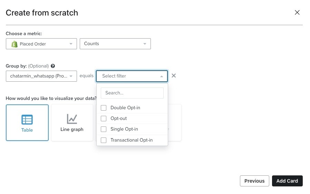This screenshot has height=194, width=310.
Task: Open the chatarmin_whatsapp group-by dropdown
Action: tap(41, 76)
